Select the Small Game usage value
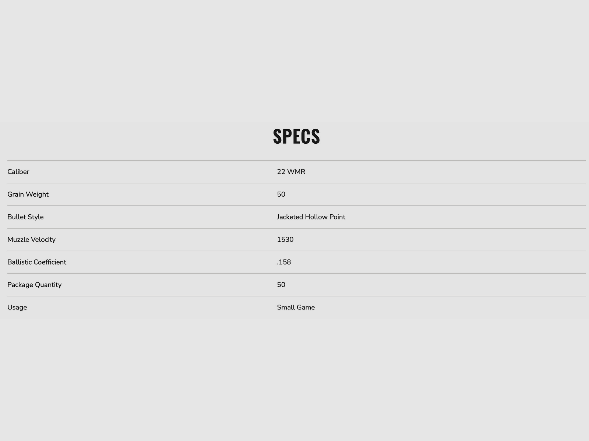This screenshot has height=441, width=589. (x=296, y=307)
